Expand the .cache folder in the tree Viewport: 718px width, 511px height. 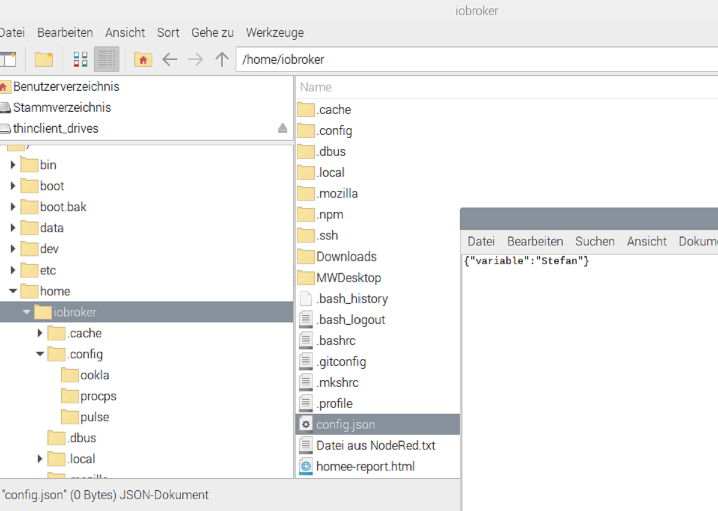40,333
